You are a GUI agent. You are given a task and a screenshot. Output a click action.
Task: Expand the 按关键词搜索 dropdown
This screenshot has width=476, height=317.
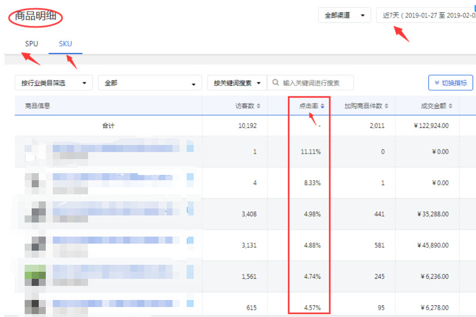(x=237, y=83)
